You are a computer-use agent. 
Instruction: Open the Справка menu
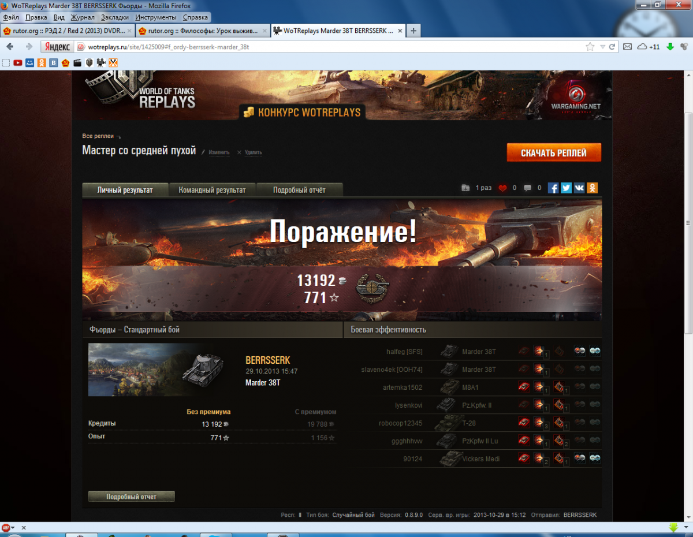click(x=195, y=17)
